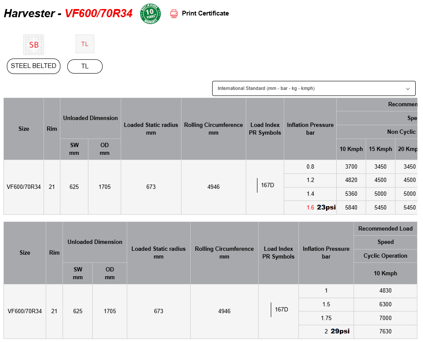Click the 1.4 bar pressure cell
This screenshot has height=342, width=423.
point(310,194)
